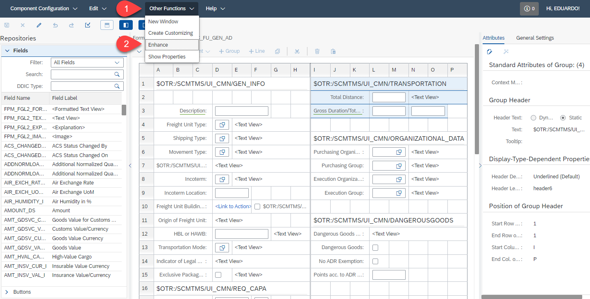Click the Hi, EDUARDO! user button
The image size is (590, 299).
[x=563, y=9]
